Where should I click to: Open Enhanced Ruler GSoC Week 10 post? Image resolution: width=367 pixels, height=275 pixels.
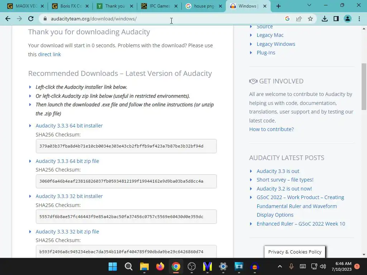click(x=301, y=224)
